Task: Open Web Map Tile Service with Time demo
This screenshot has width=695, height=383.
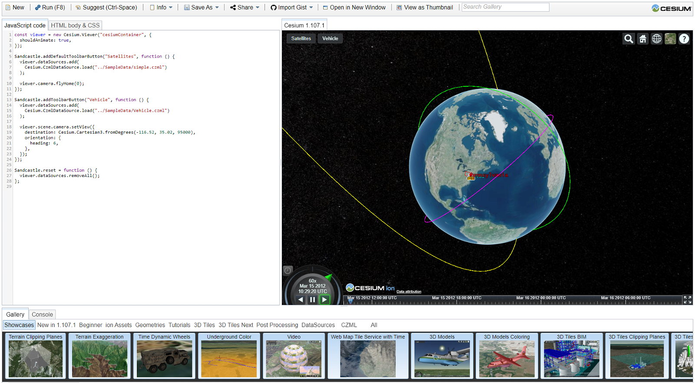Action: point(368,356)
